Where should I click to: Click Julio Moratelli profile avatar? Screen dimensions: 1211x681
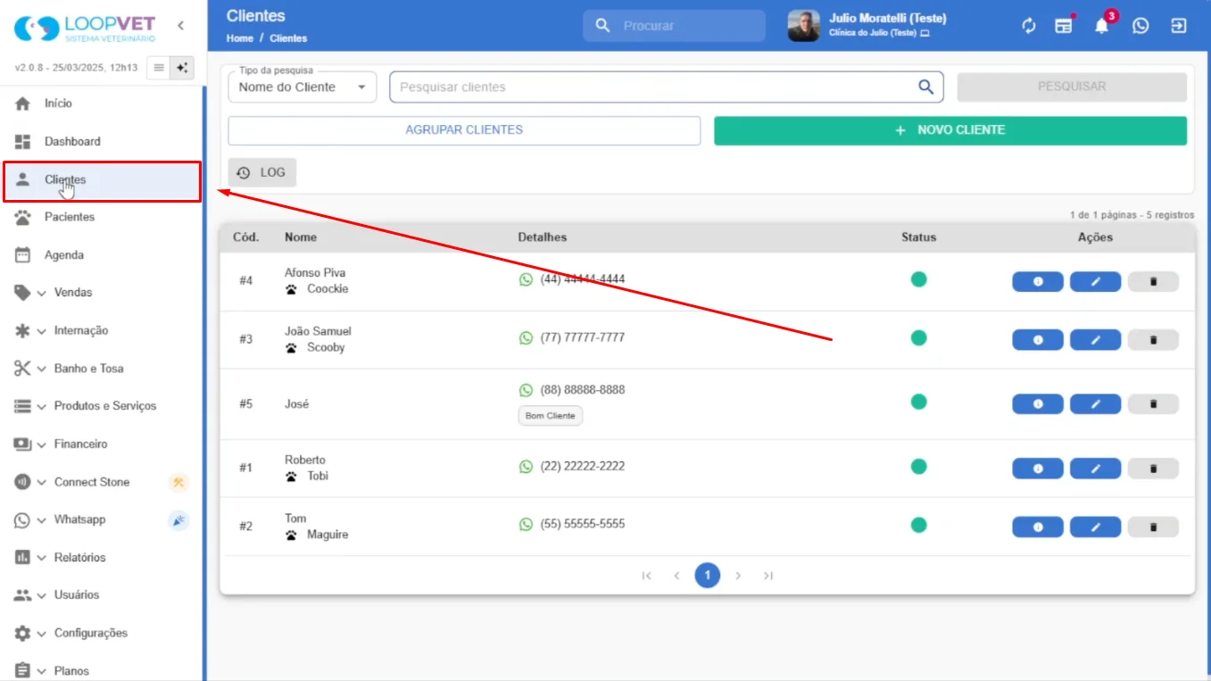[803, 26]
